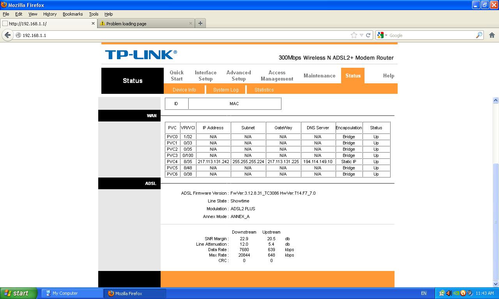
Task: Go to Interface Setup section
Action: pos(205,76)
